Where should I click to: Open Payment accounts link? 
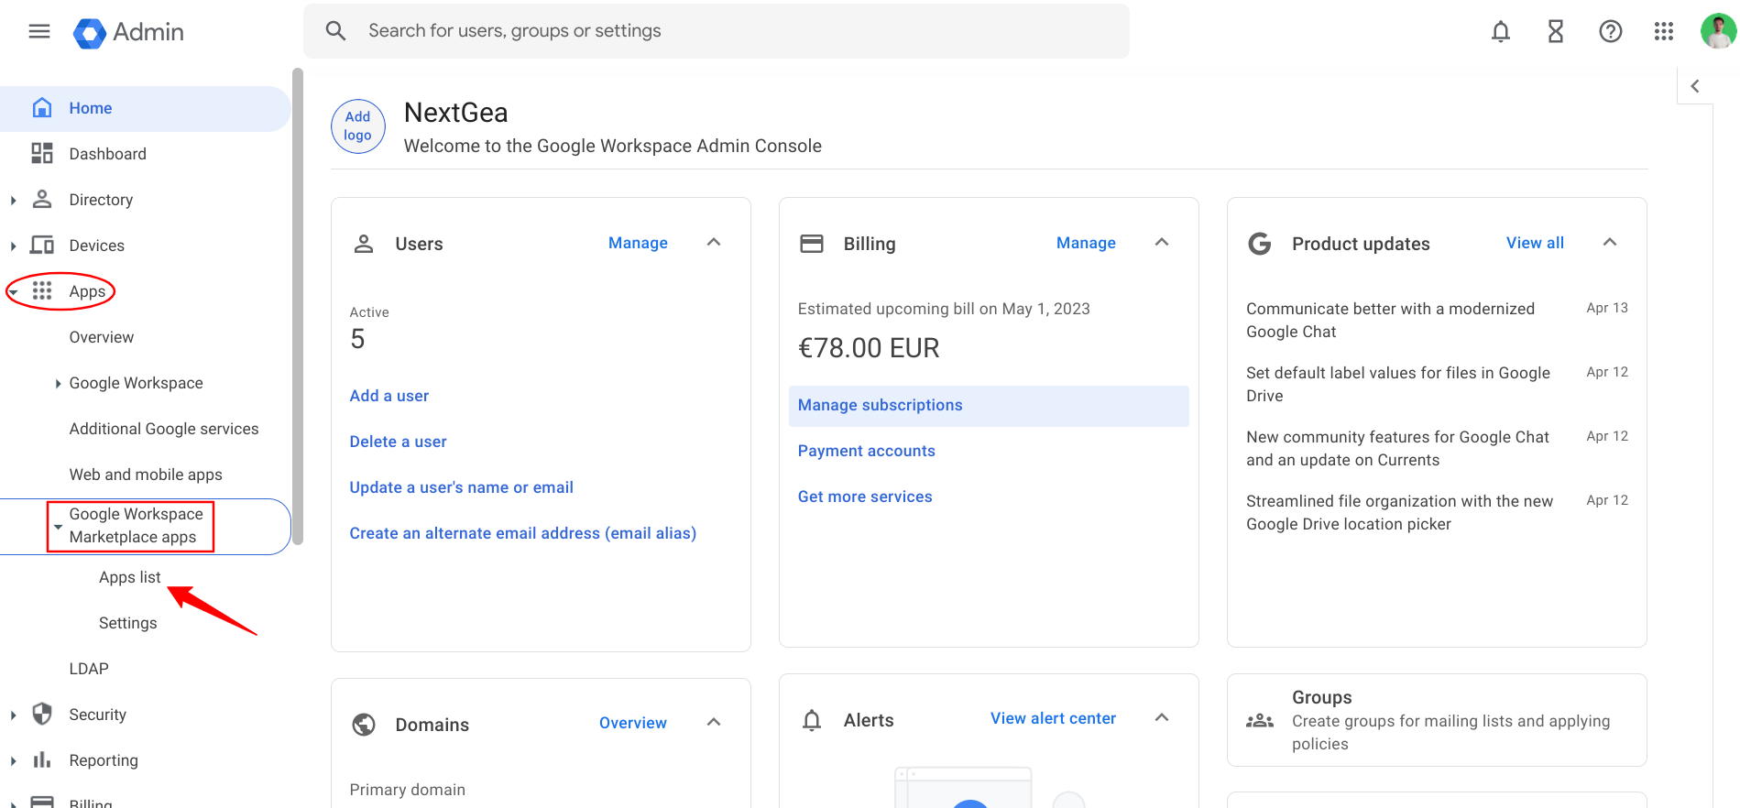coord(867,451)
